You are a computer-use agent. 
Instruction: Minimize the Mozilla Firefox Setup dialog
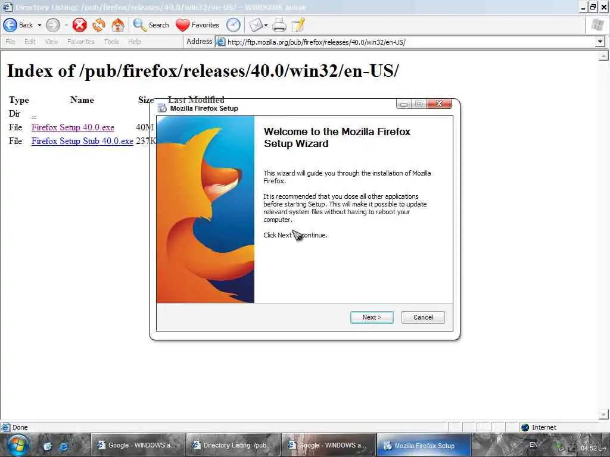pos(404,104)
